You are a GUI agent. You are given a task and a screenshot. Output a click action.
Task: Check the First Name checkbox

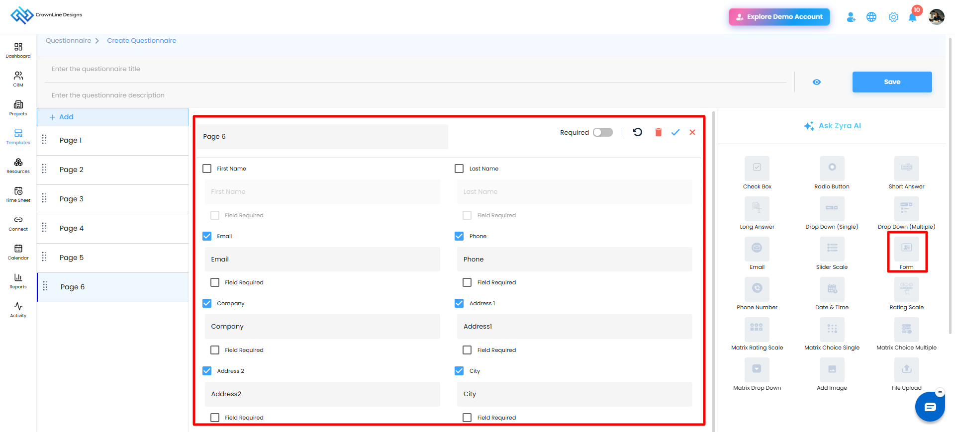point(207,169)
